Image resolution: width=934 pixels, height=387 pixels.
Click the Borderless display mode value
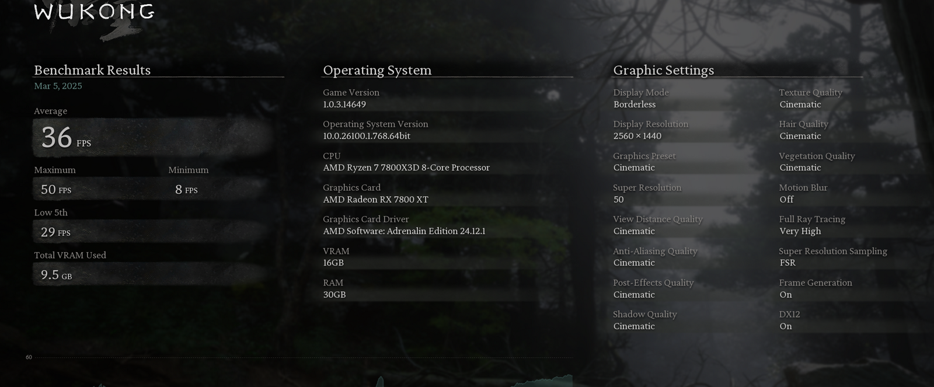pos(635,104)
